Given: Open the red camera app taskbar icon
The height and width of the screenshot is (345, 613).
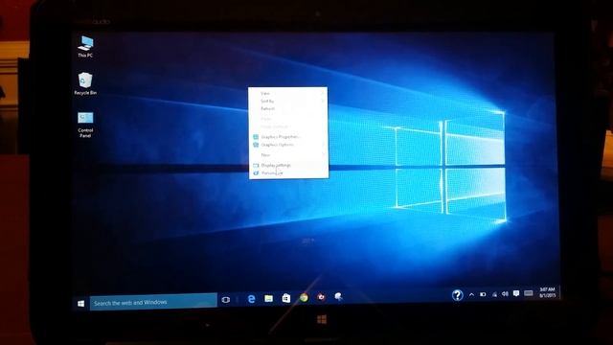Looking at the screenshot, I should coord(321,297).
